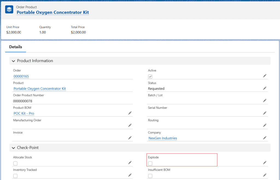Click edit pencil for Batch / Lot

point(264,100)
